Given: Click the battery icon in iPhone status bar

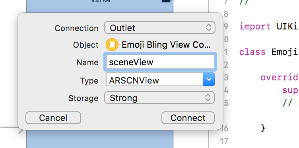Looking at the screenshot, I should click(x=165, y=1).
